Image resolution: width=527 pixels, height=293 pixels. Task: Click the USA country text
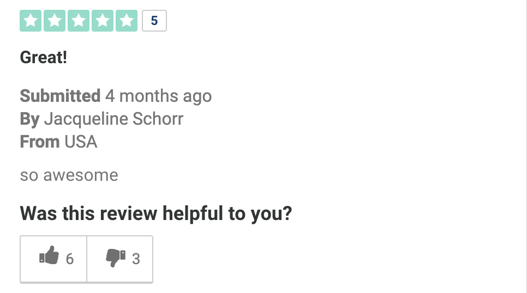click(81, 142)
